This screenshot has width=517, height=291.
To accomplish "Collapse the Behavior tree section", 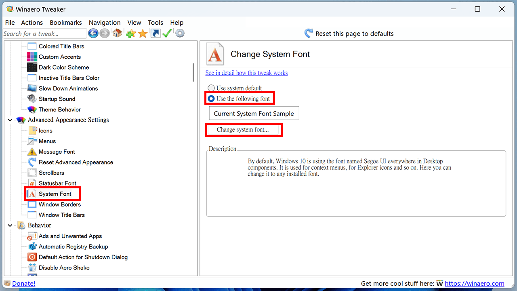I will (10, 226).
